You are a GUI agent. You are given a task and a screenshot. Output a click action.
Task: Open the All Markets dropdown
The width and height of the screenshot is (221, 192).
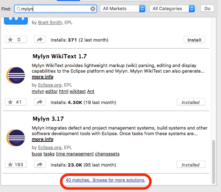point(123,9)
